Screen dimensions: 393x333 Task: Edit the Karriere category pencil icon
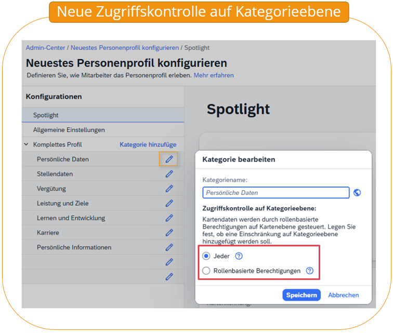coord(169,233)
